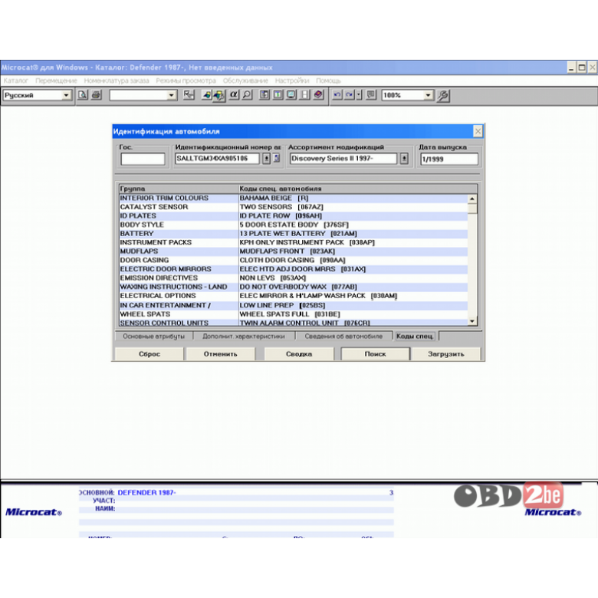Click the VIN lookup arrow icon
Image resolution: width=598 pixels, height=598 pixels.
(x=266, y=158)
